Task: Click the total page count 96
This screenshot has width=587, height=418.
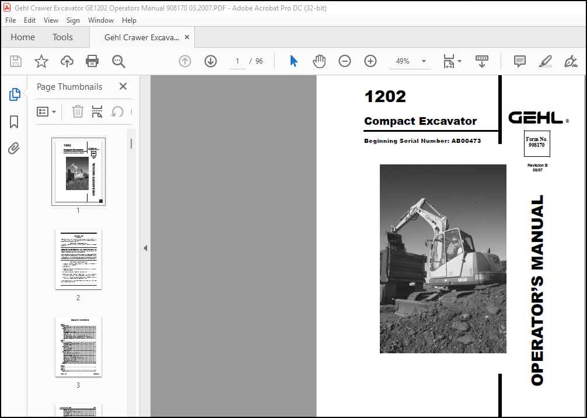Action: pos(259,61)
